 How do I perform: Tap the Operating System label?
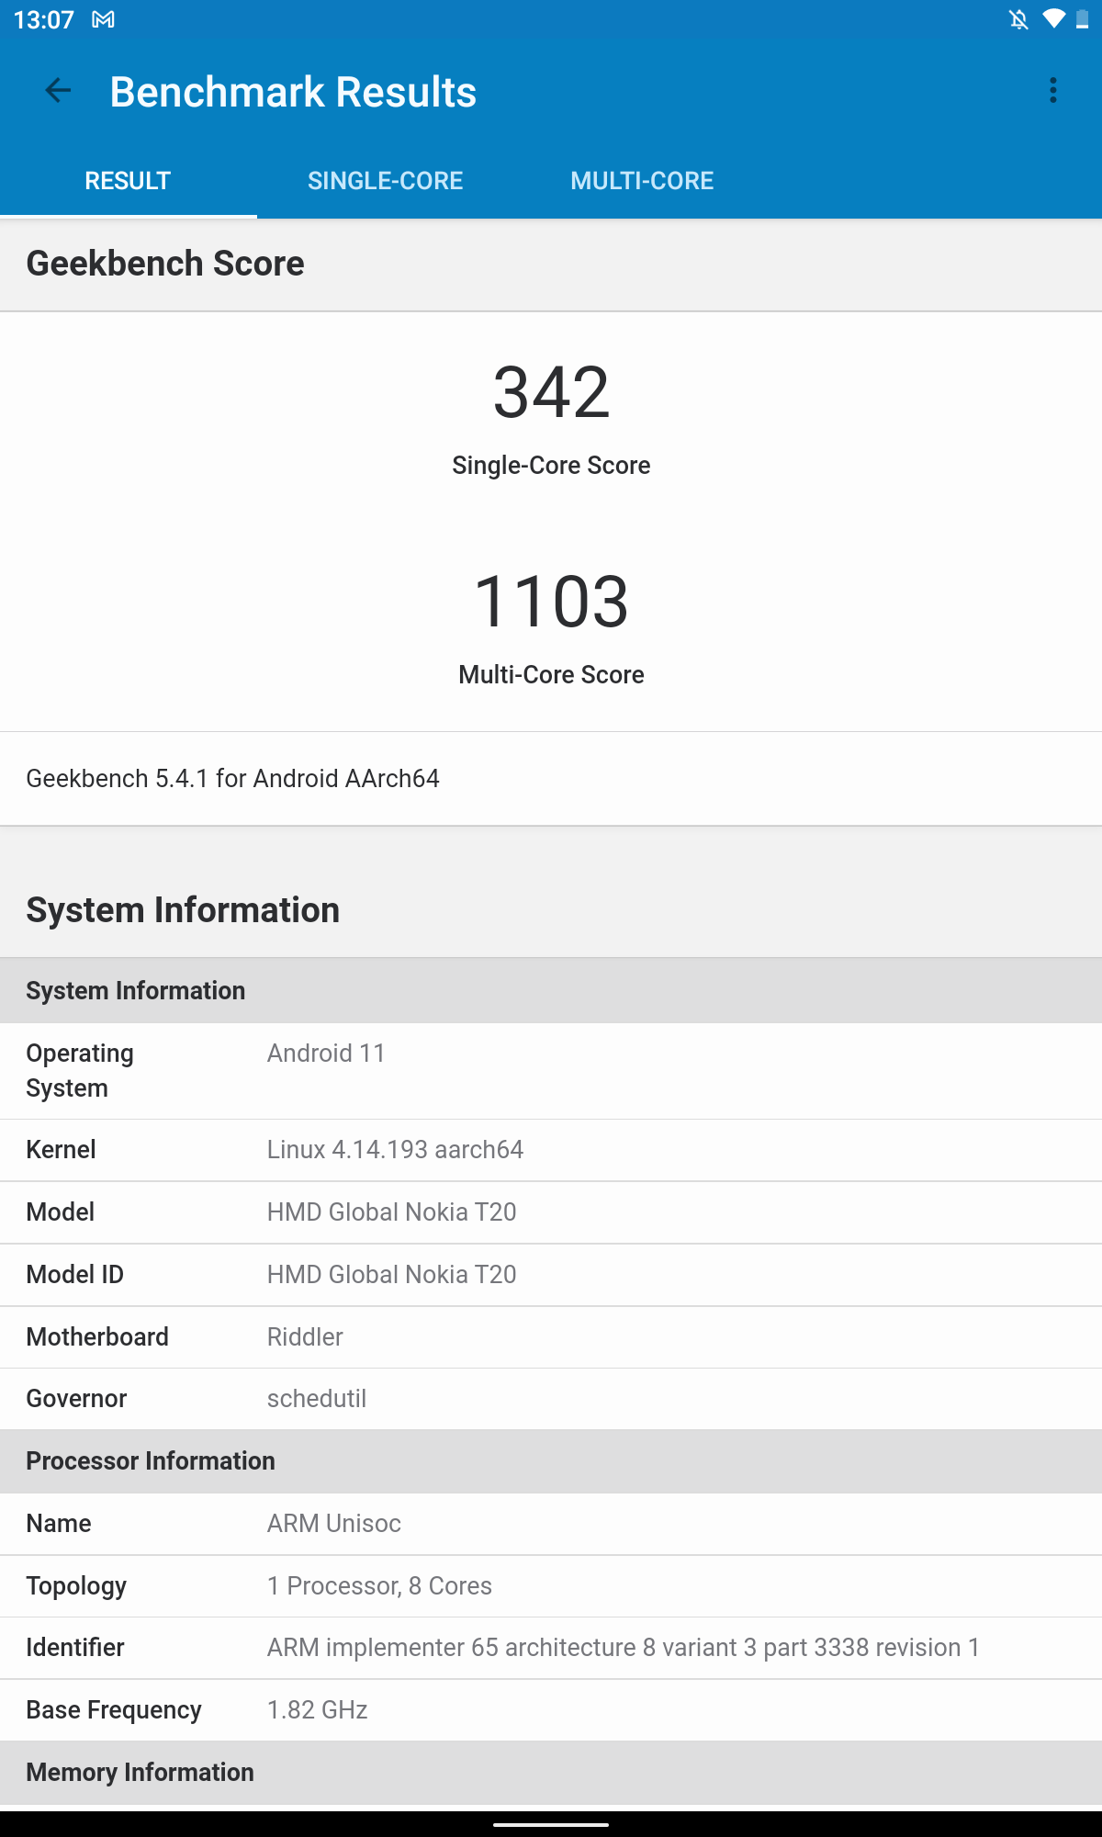click(80, 1071)
